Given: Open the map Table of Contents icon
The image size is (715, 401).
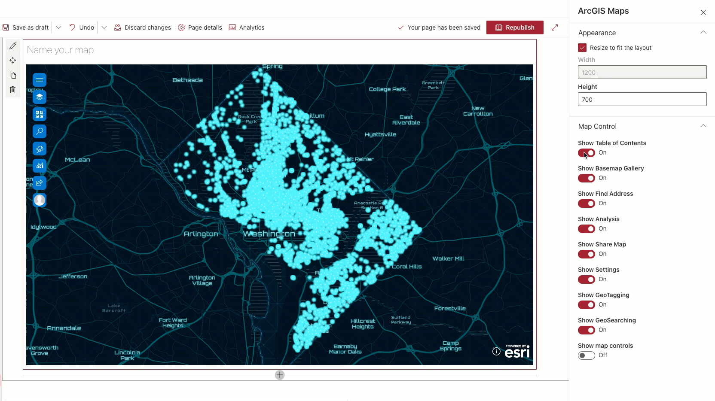Looking at the screenshot, I should click(x=39, y=80).
